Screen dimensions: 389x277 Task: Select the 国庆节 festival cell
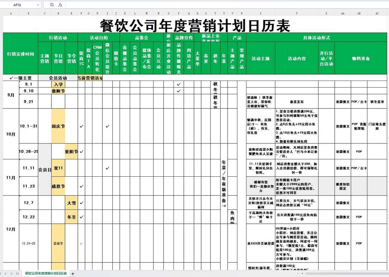(58, 126)
